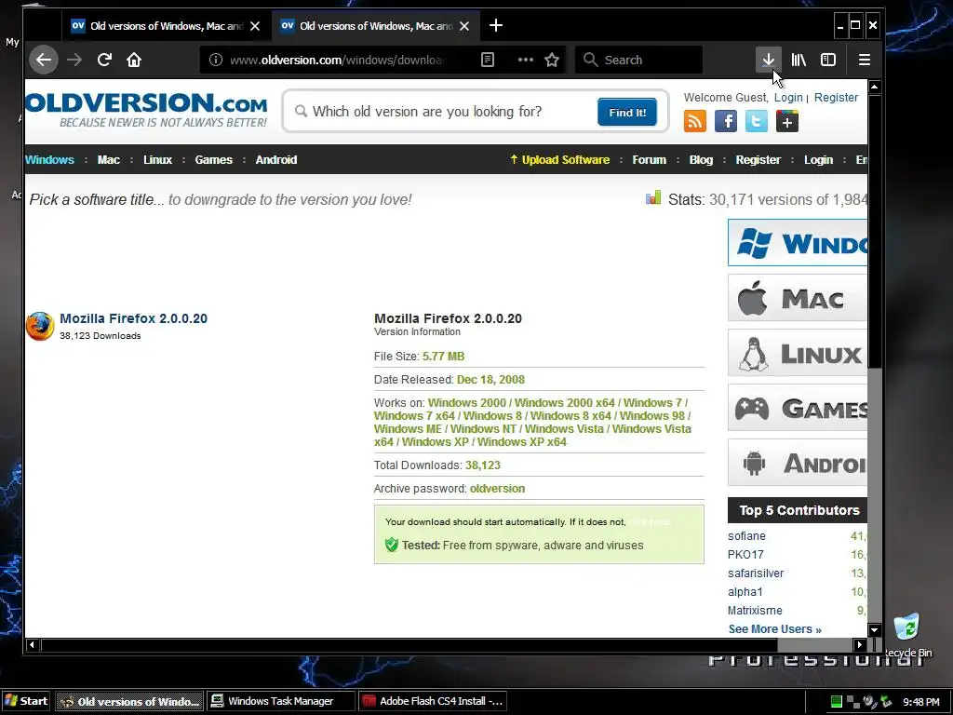Click Register in the dark nav bar
The width and height of the screenshot is (953, 715).
coord(758,160)
